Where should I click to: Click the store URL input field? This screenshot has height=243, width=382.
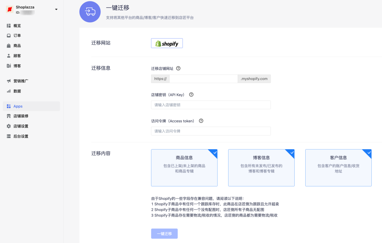coord(204,79)
